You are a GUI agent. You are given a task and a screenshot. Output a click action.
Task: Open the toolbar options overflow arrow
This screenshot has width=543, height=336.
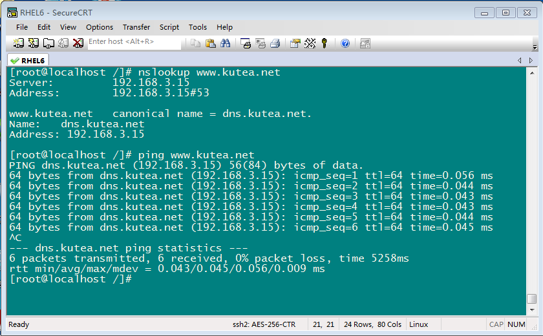pyautogui.click(x=535, y=47)
